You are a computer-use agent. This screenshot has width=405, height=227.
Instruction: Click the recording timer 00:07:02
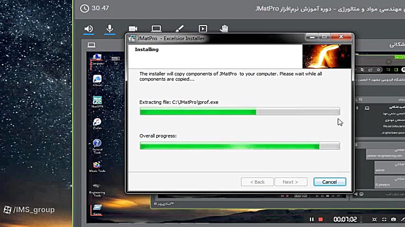point(345,219)
